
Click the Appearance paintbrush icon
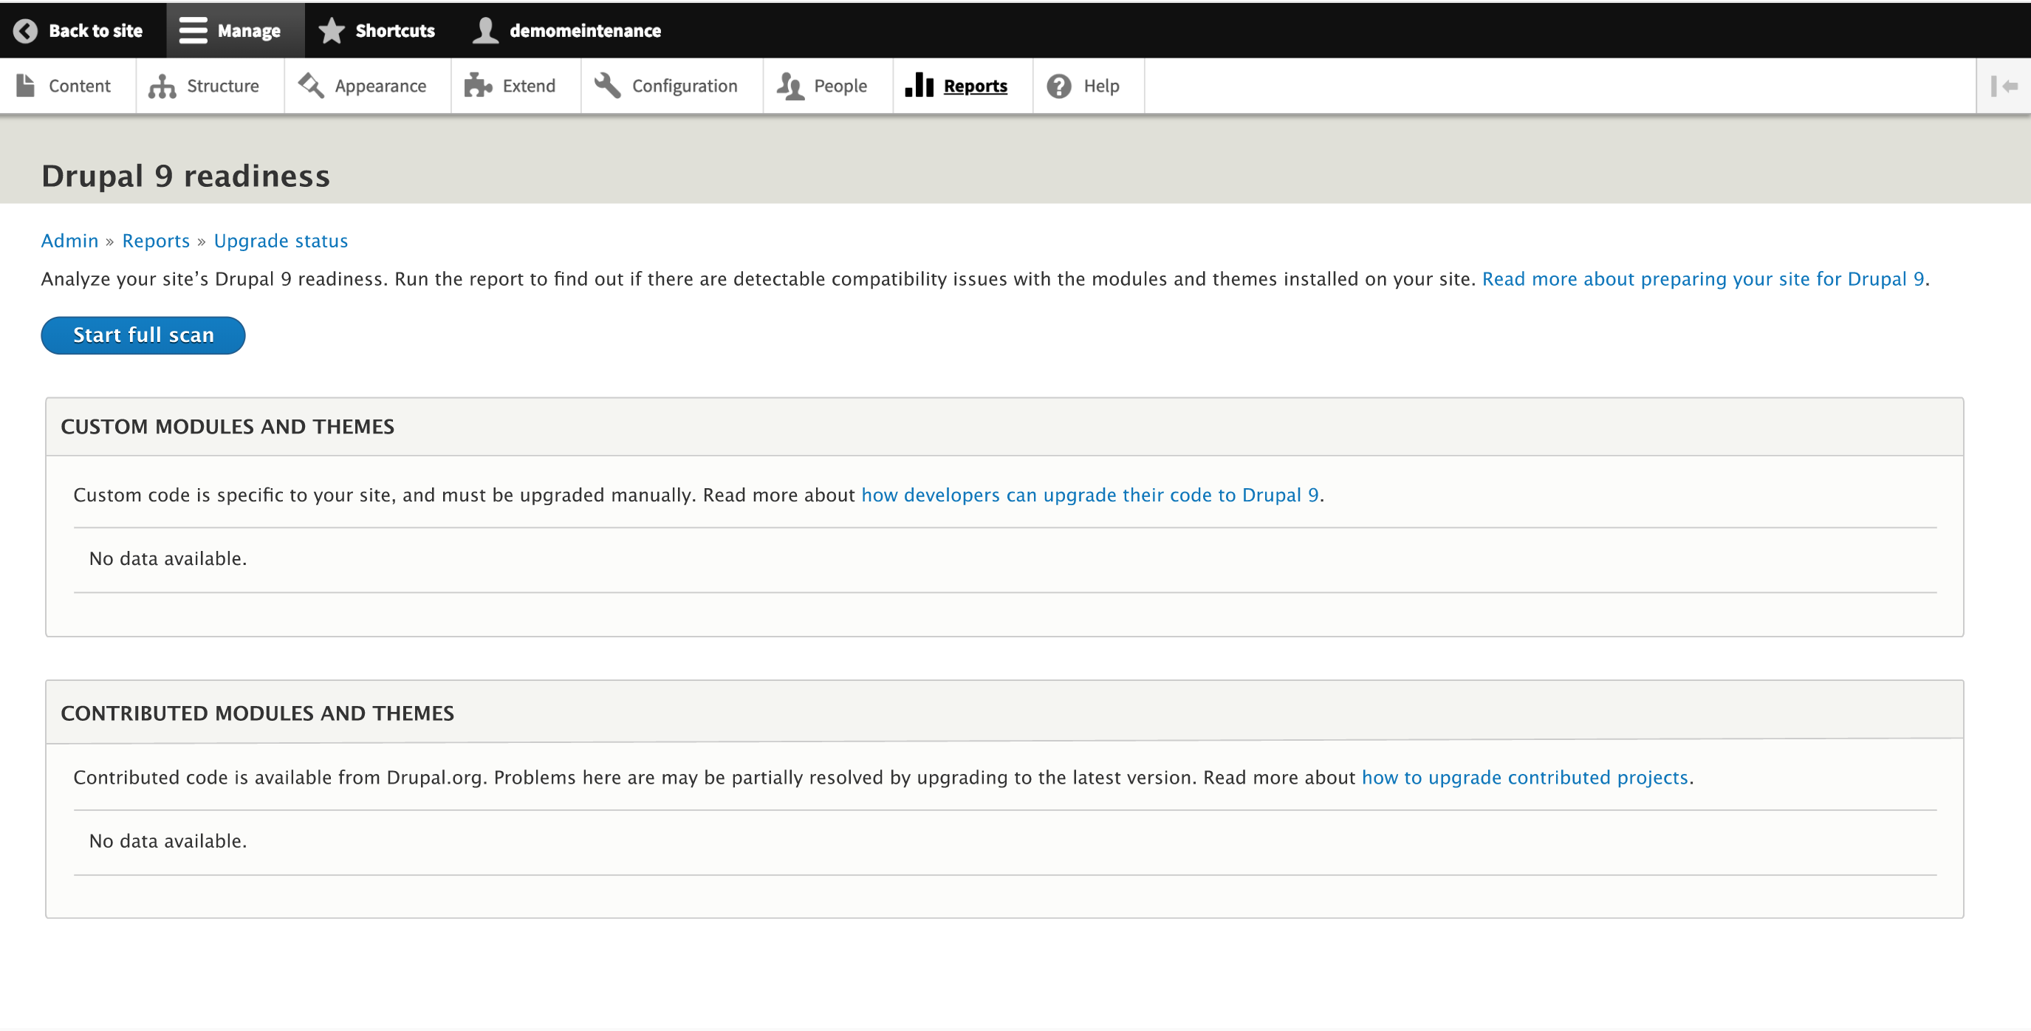[311, 85]
